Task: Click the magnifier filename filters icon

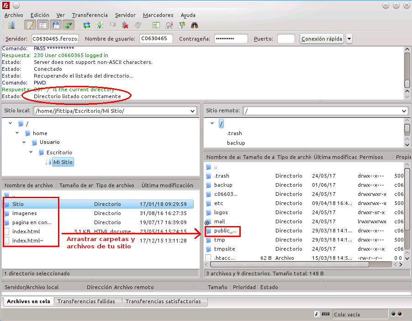Action: point(169,25)
